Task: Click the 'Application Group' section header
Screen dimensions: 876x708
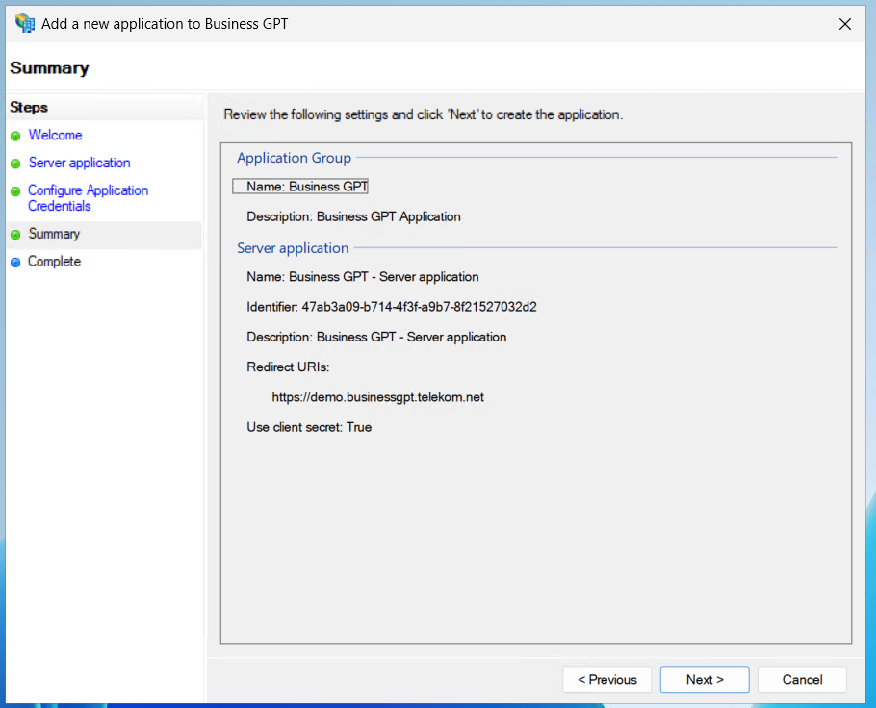Action: [294, 158]
